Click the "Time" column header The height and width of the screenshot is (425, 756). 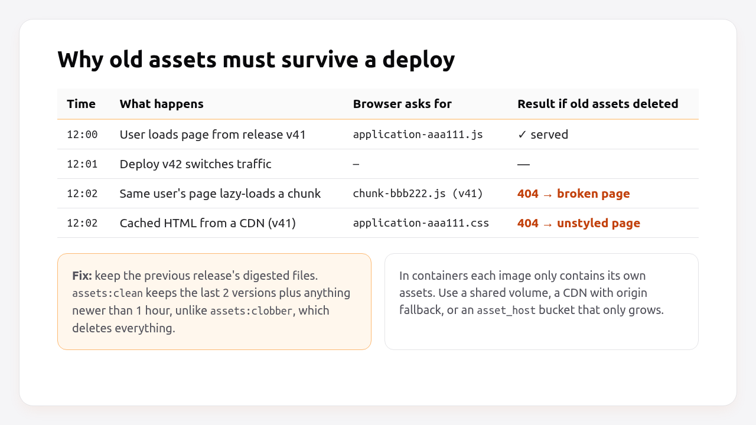tap(81, 104)
